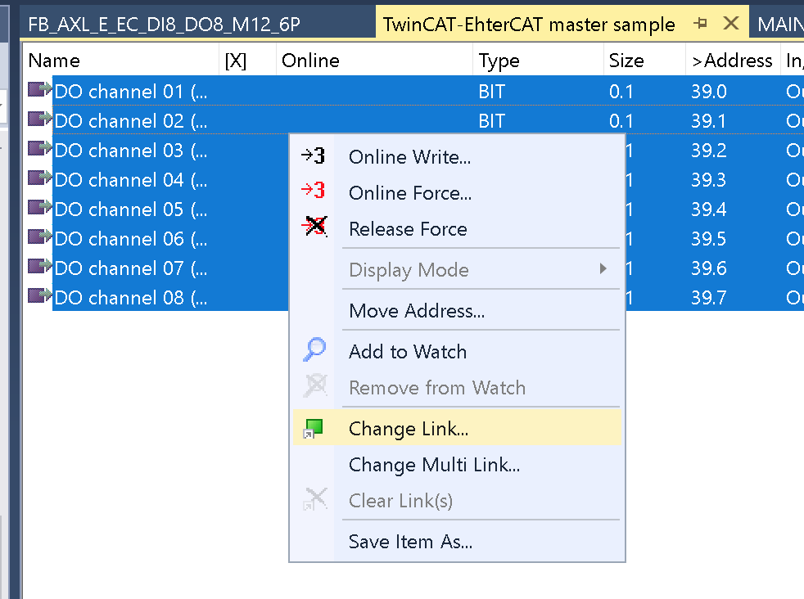Select Remove from Watch menu entry

458,387
